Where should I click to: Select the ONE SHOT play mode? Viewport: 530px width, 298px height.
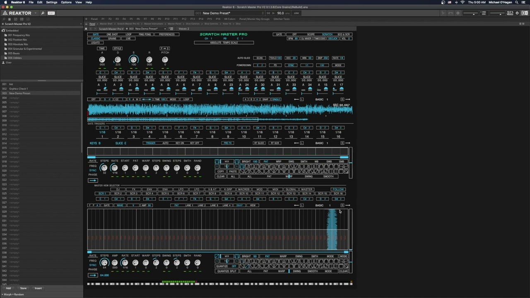(112, 34)
